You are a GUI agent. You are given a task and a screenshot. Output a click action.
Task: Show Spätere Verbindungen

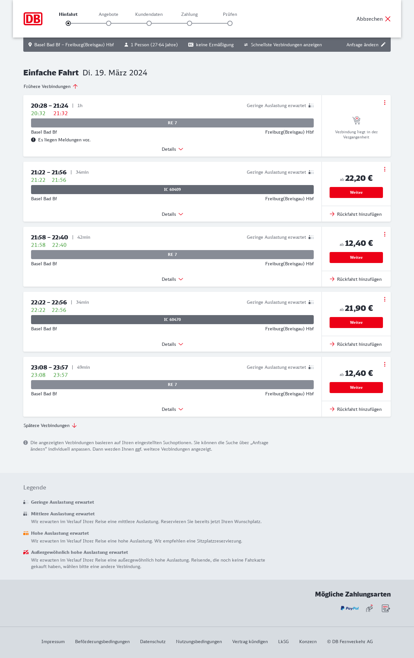point(50,425)
